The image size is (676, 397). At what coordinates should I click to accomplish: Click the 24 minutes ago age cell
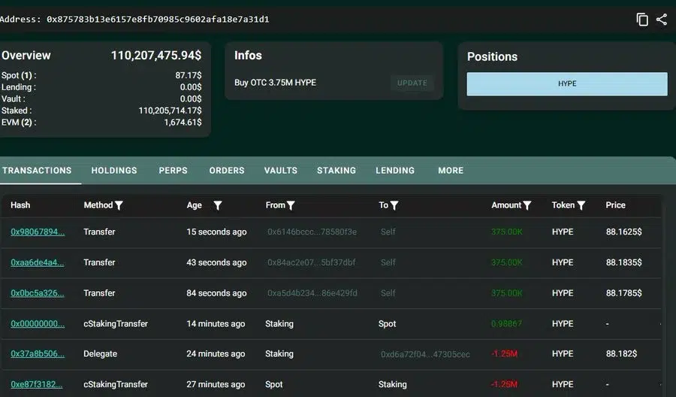216,354
